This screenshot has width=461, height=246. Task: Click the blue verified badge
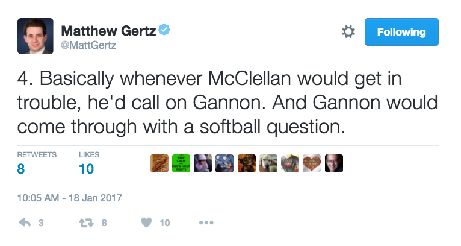[x=164, y=30]
